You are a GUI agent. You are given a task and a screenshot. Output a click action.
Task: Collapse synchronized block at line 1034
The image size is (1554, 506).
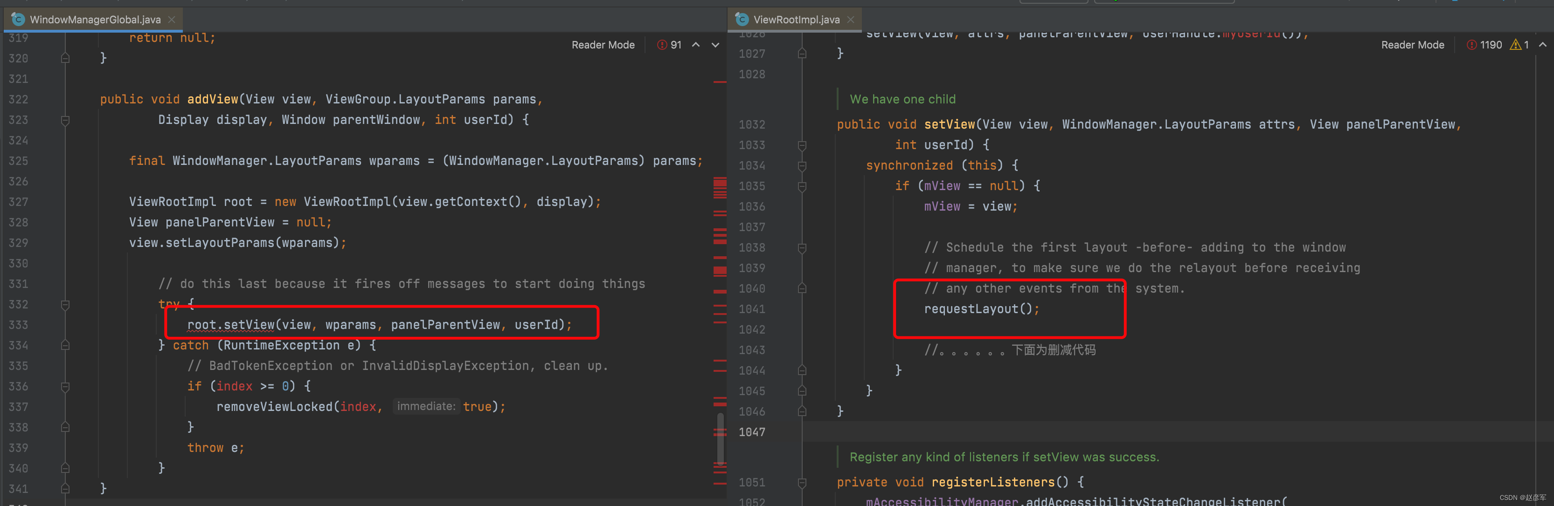pyautogui.click(x=802, y=166)
